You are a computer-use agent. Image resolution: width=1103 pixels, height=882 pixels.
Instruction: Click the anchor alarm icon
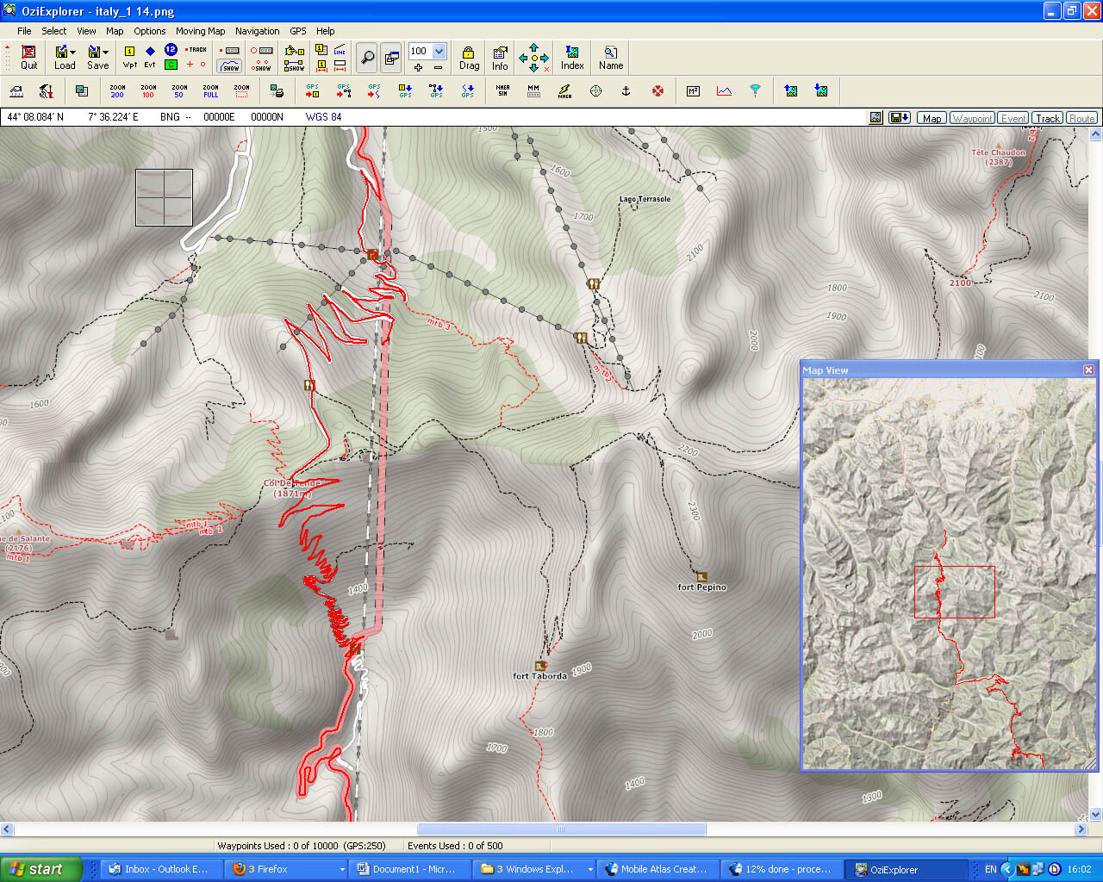pyautogui.click(x=626, y=90)
